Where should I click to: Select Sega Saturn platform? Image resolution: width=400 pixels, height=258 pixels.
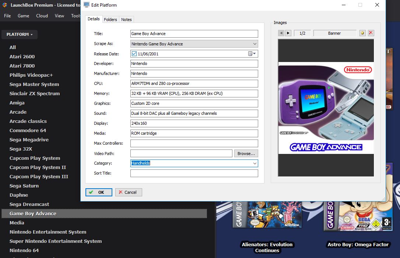click(x=24, y=186)
